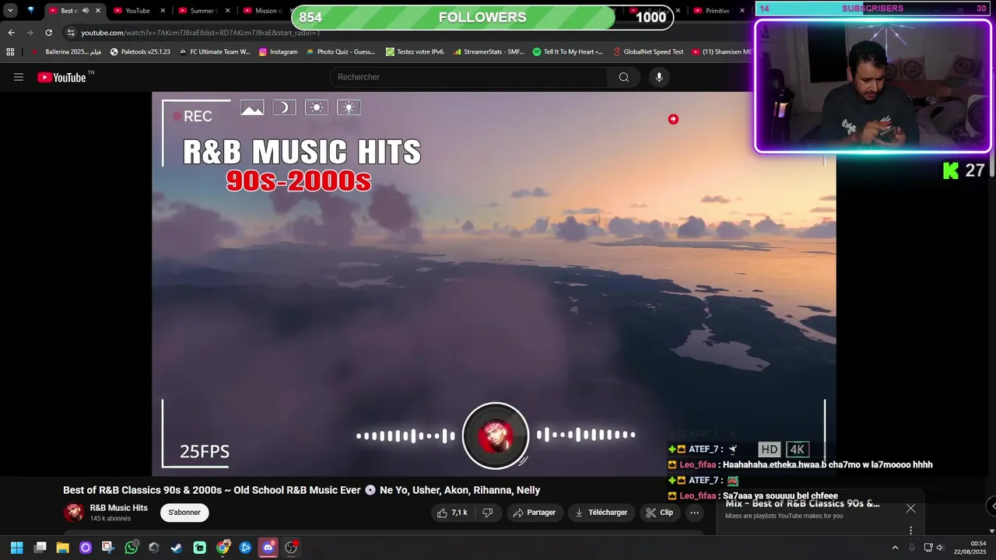This screenshot has width=996, height=560.
Task: Open the tab search dropdown arrow
Action: (x=10, y=10)
